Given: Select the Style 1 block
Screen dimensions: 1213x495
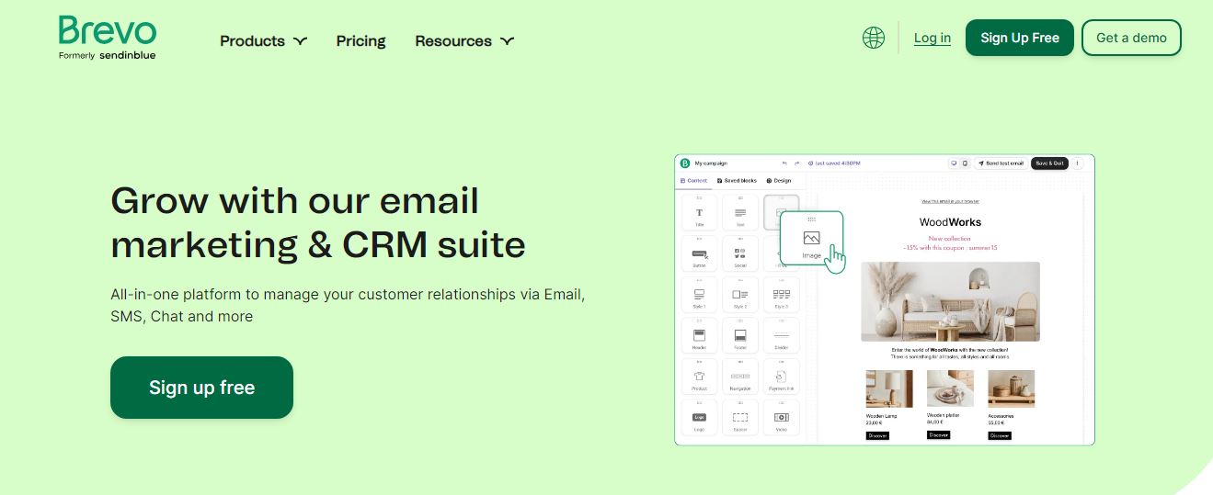Looking at the screenshot, I should tap(699, 295).
